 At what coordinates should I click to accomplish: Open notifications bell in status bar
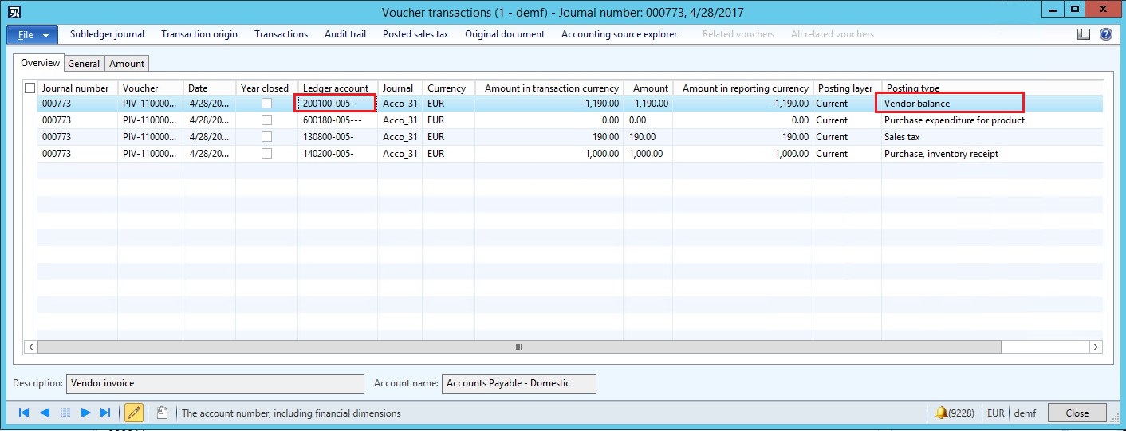[942, 413]
